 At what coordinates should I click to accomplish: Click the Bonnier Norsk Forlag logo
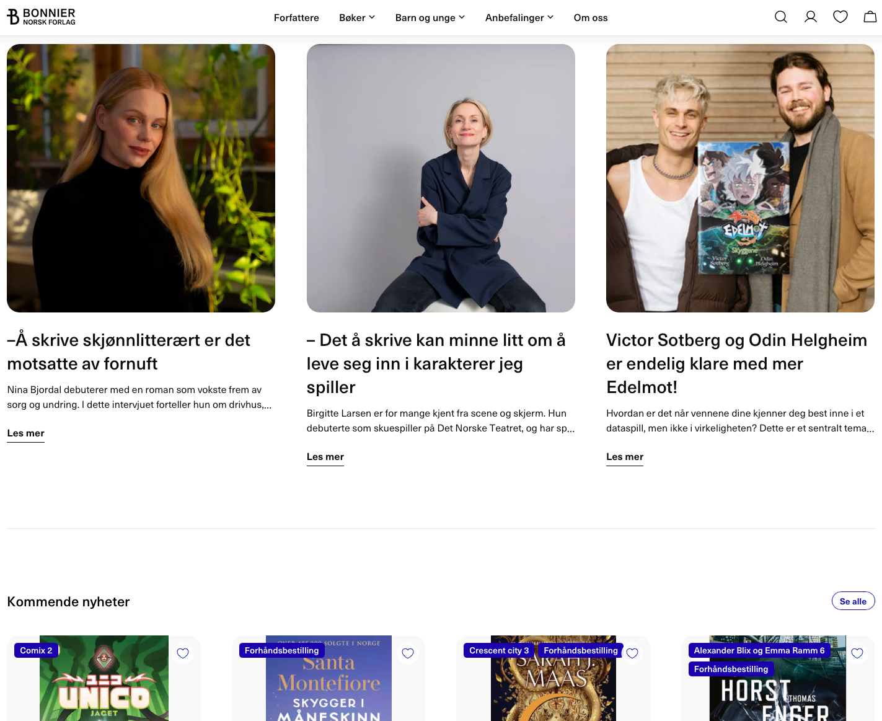click(41, 17)
